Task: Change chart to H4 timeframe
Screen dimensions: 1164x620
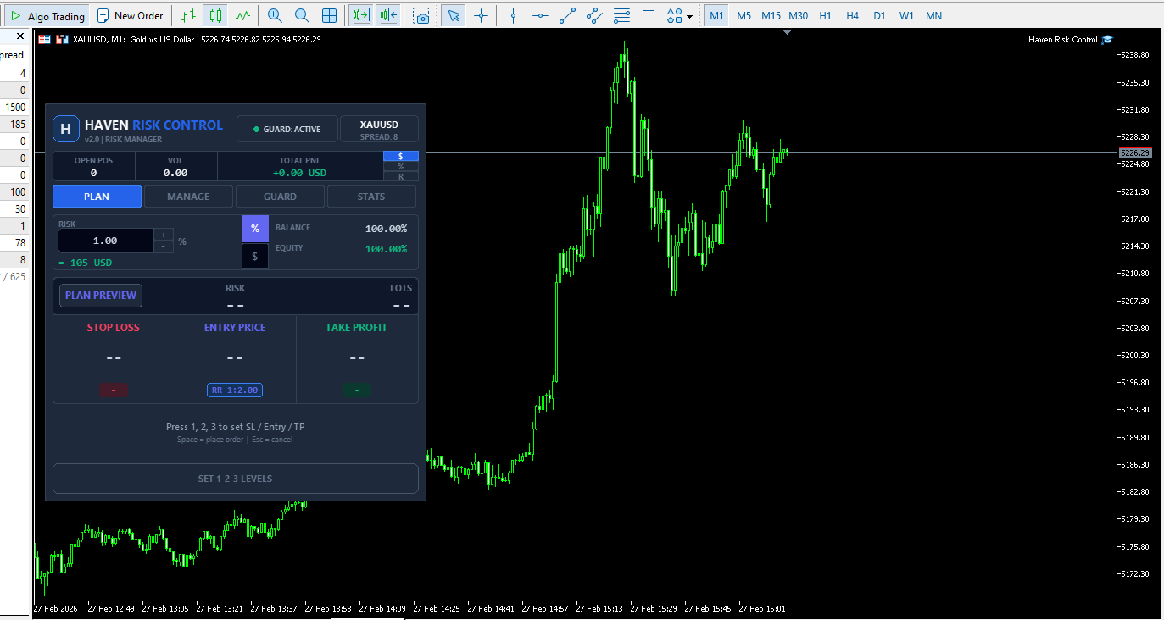Action: (x=852, y=15)
